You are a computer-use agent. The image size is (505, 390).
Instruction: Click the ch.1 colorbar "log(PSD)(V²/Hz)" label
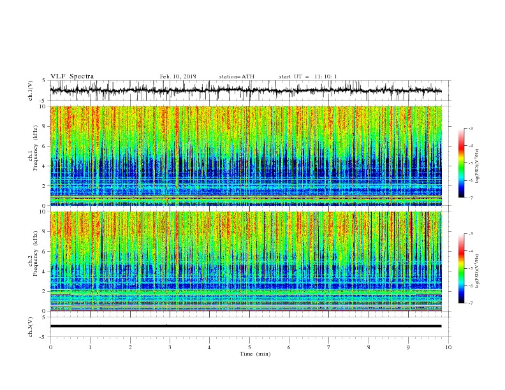[x=477, y=166]
